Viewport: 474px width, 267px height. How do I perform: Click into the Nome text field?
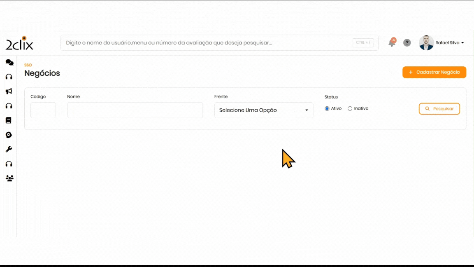(135, 110)
